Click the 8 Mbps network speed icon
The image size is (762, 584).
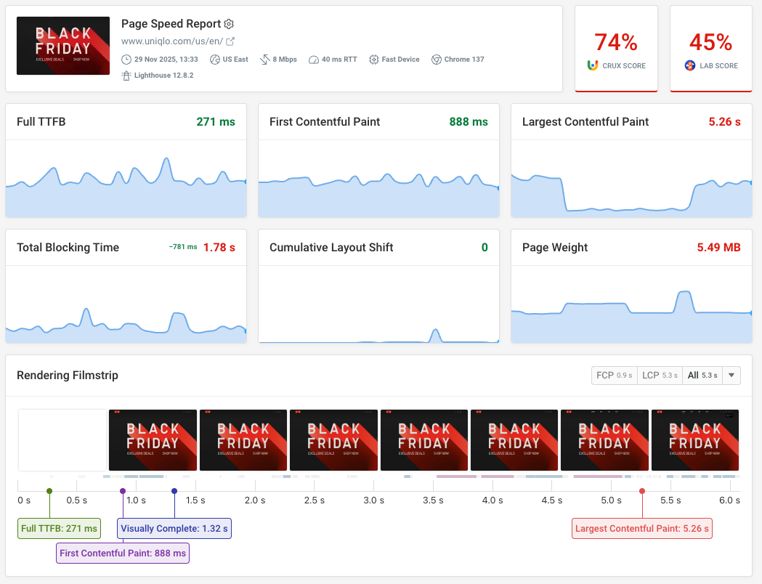264,60
